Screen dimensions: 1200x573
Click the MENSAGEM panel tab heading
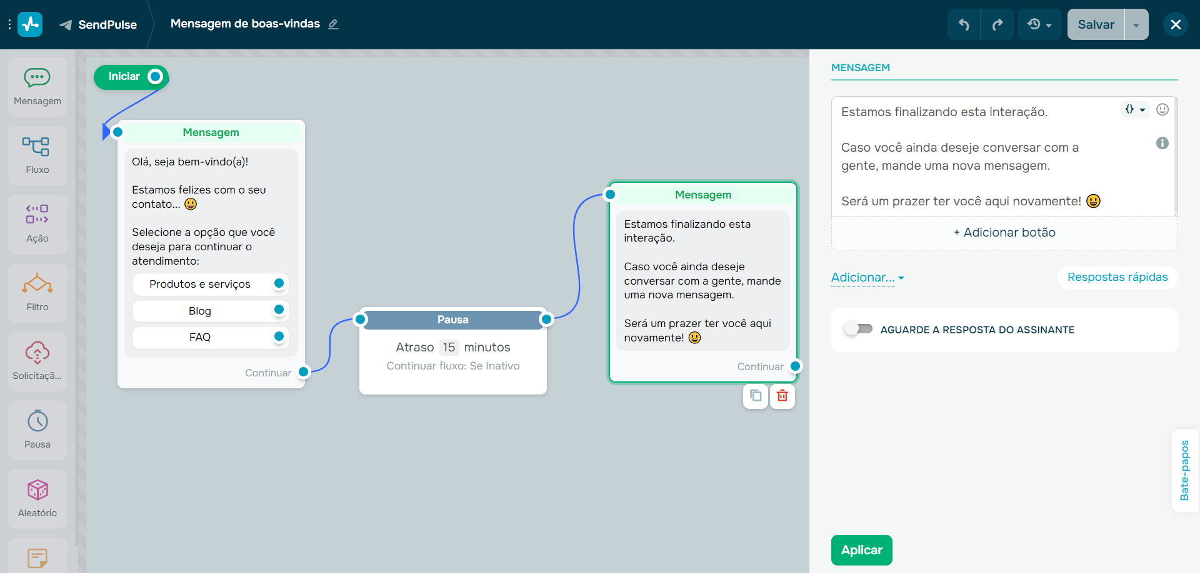[860, 67]
